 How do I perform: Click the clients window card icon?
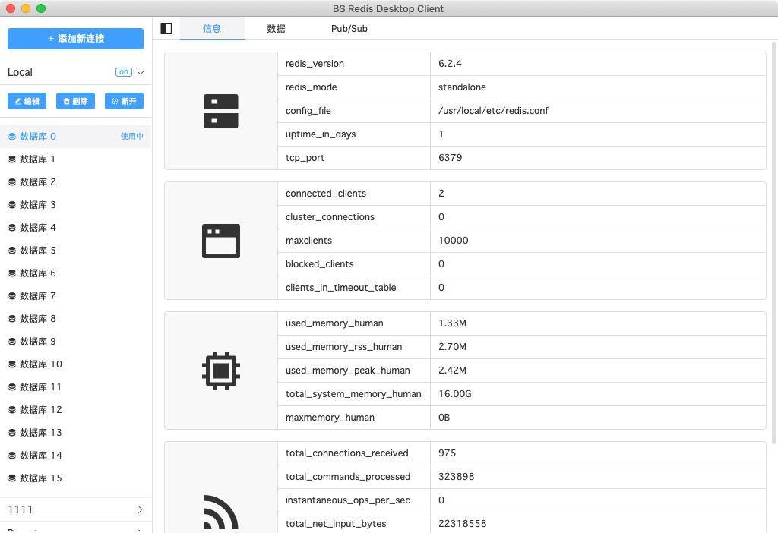pos(221,241)
